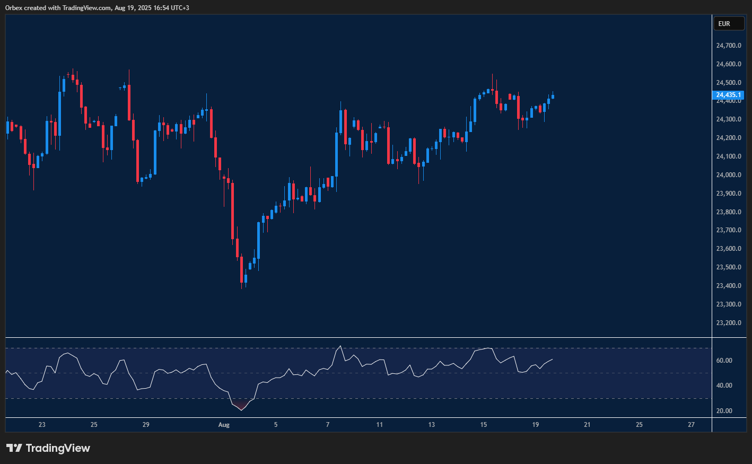Select the EUR currency badge top right
This screenshot has width=752, height=464.
pyautogui.click(x=729, y=23)
